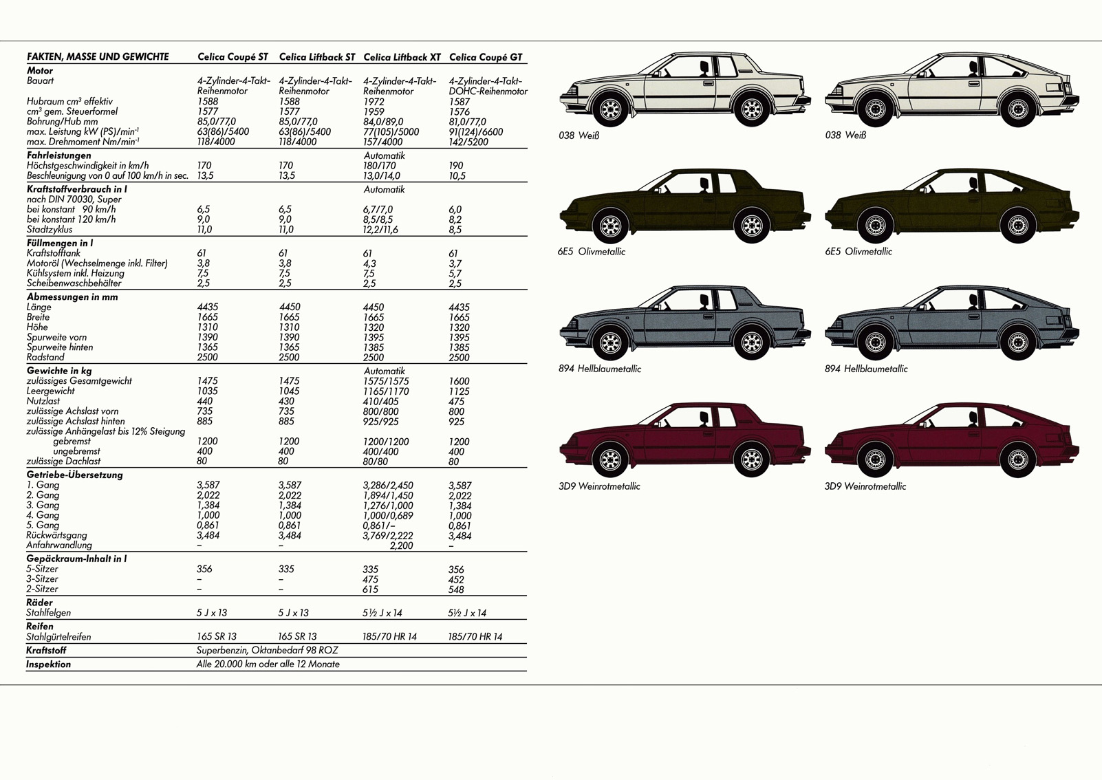Click the 'Stadtzyklus' row label
1102x780 pixels.
coord(51,229)
